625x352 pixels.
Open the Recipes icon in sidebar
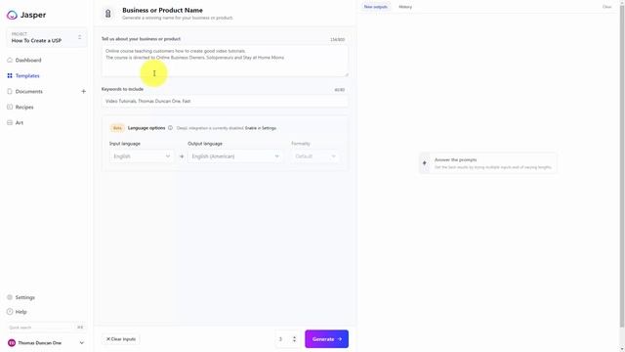10,107
